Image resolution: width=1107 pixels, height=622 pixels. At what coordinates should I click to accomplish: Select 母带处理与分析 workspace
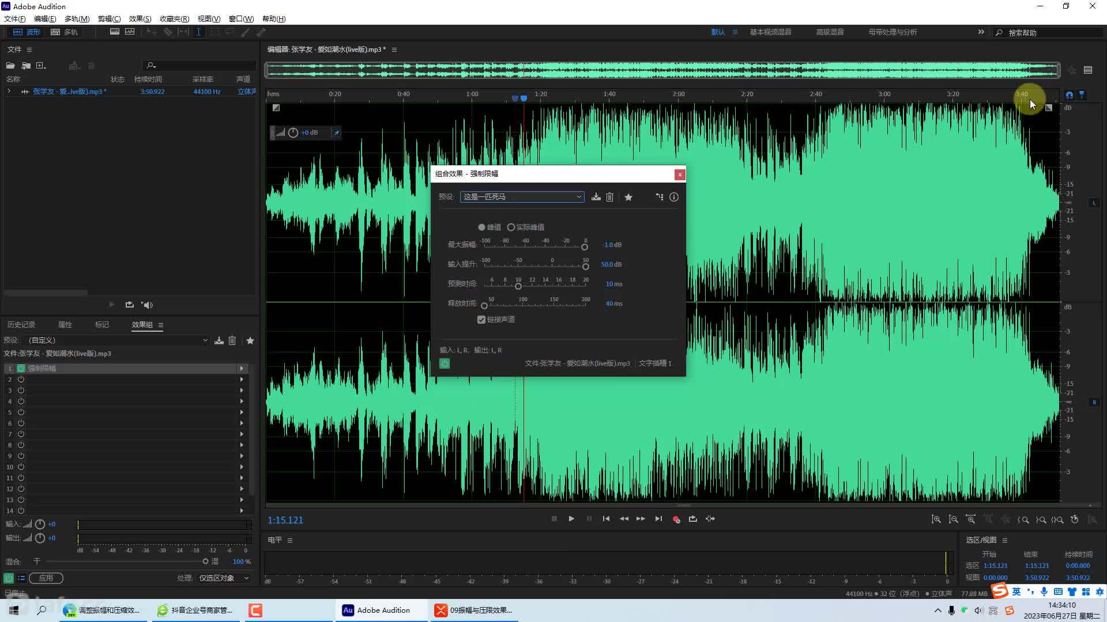(x=893, y=32)
